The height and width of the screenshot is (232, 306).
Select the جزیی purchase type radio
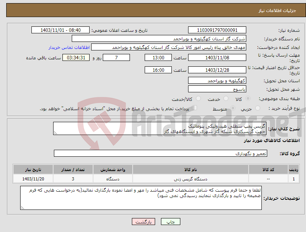(x=258, y=108)
